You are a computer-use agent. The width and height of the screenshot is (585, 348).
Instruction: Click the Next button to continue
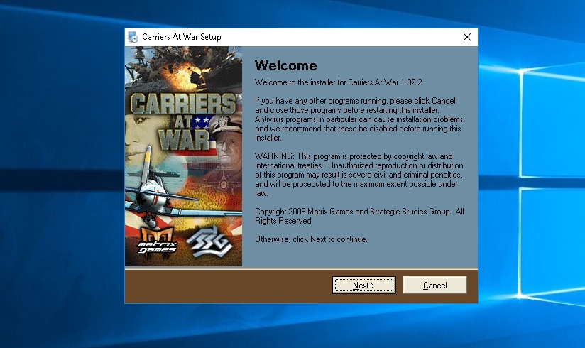click(363, 286)
